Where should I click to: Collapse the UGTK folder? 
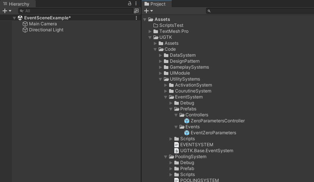pyautogui.click(x=150, y=38)
